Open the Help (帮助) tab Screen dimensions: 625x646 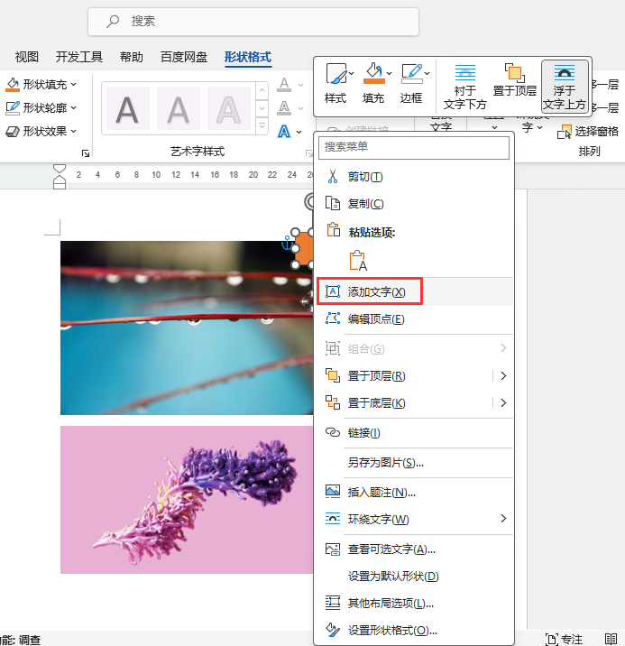(x=132, y=57)
